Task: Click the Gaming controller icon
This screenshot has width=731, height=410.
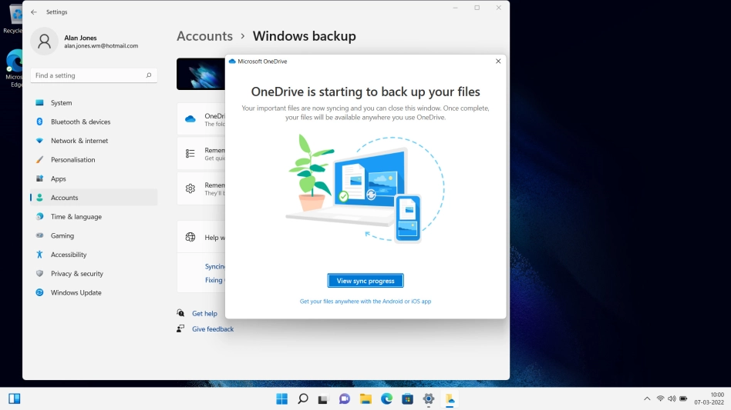Action: click(39, 236)
